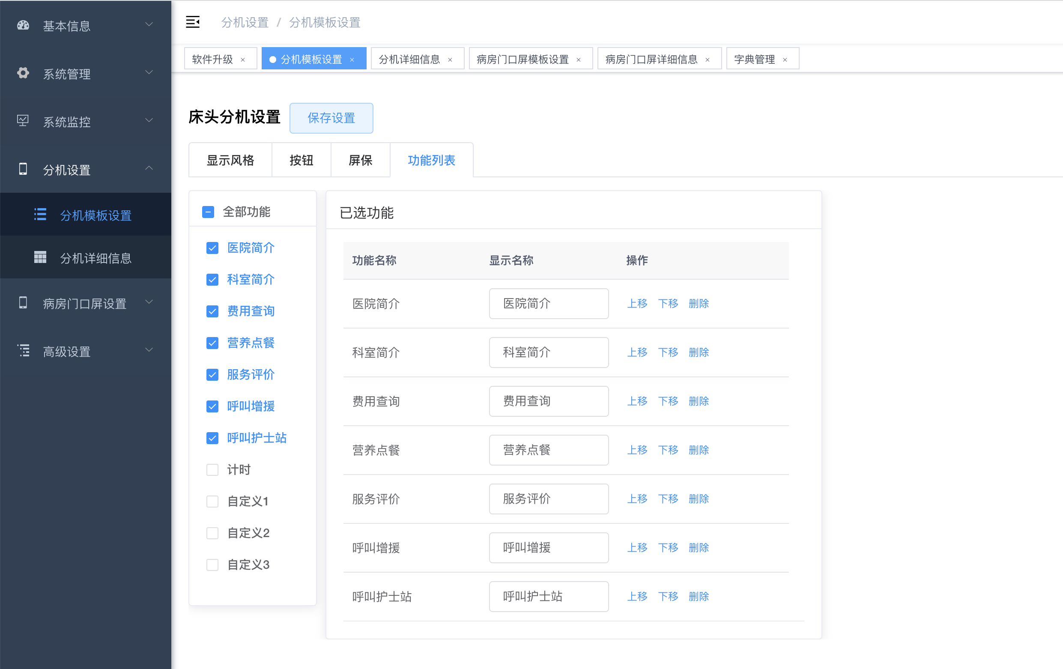Click the dashboard icon beside 基本信息
This screenshot has width=1063, height=669.
click(x=23, y=26)
